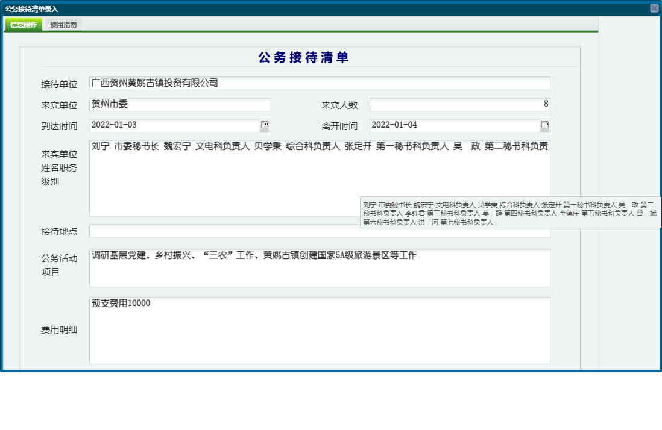Click the arrival date field showing 2022-01-03

[175, 125]
